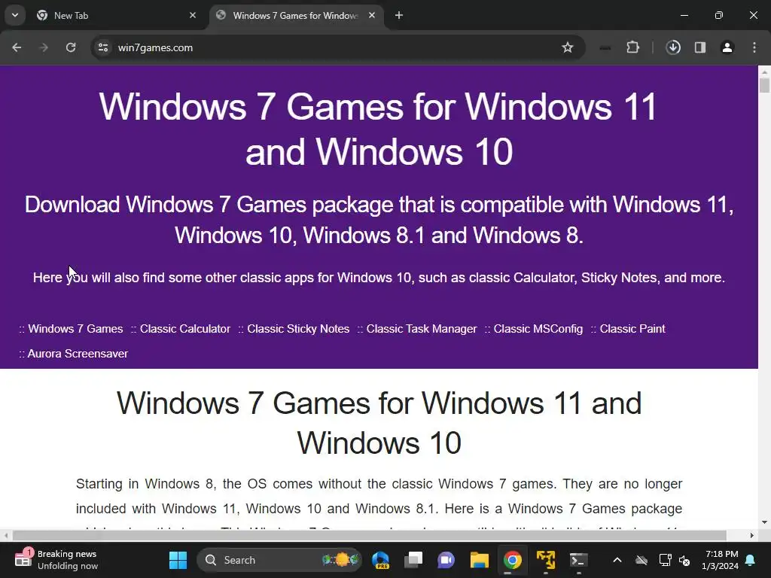
Task: Open the Extensions puzzle icon
Action: tap(632, 47)
